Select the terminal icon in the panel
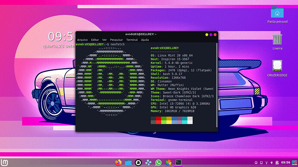Image resolution: width=298 pixels, height=167 pixels. coord(178,162)
